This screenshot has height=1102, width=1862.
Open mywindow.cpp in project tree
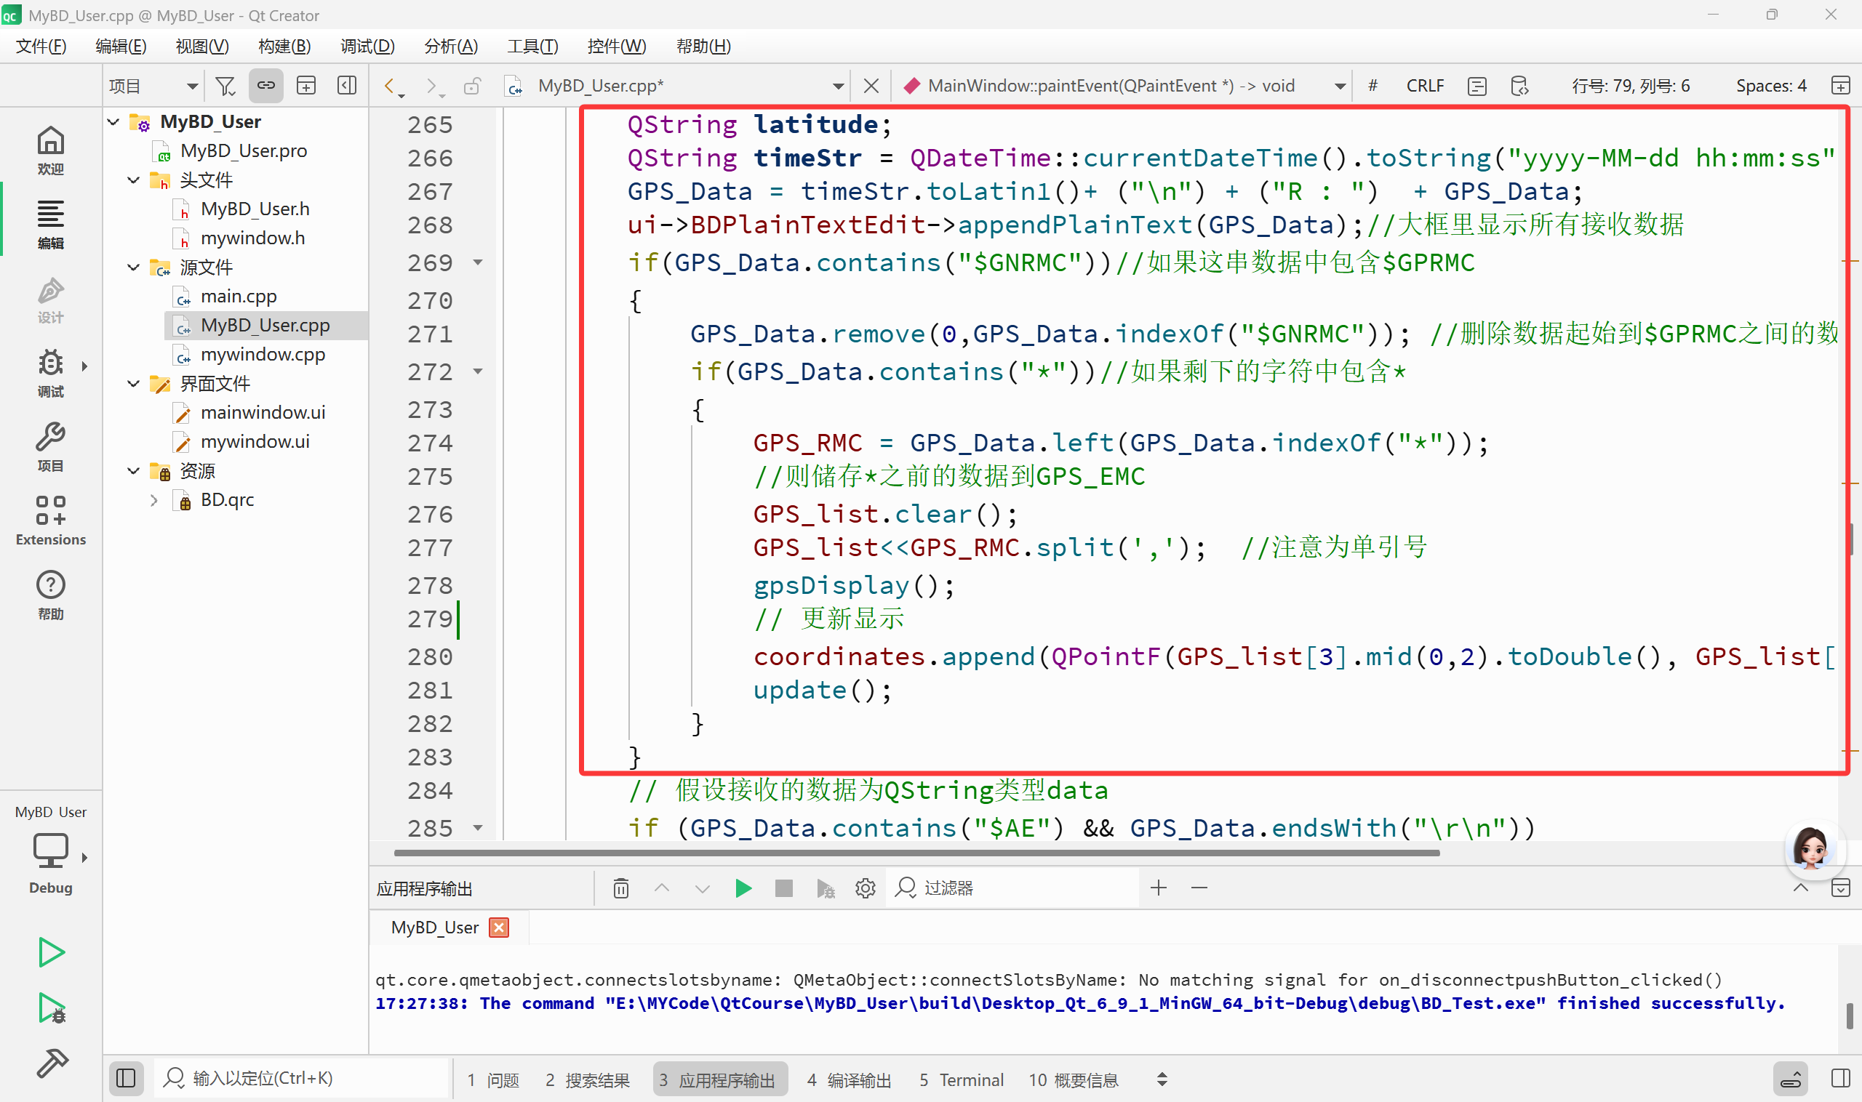(263, 354)
